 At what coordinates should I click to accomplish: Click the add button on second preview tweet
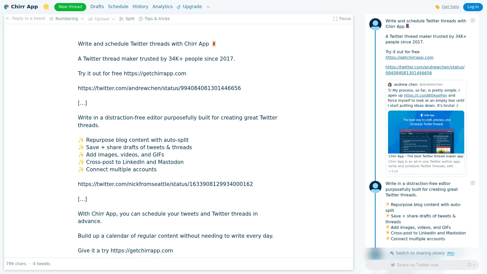[473, 183]
